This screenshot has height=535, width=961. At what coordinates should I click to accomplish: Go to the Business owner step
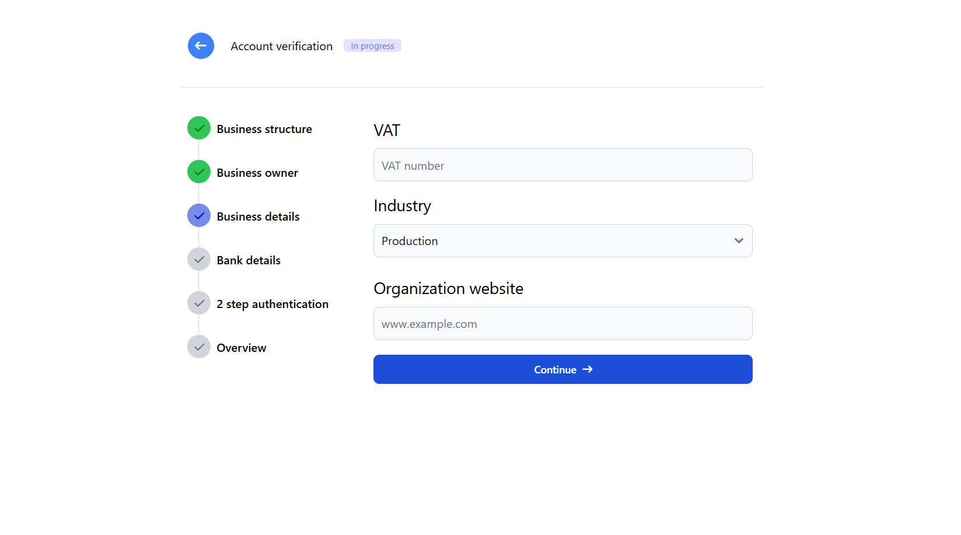pyautogui.click(x=257, y=173)
